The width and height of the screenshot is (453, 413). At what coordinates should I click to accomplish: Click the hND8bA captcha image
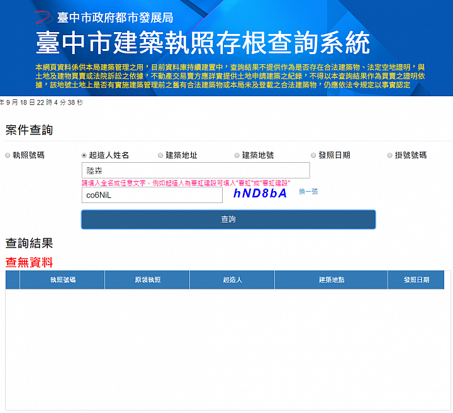coord(260,194)
